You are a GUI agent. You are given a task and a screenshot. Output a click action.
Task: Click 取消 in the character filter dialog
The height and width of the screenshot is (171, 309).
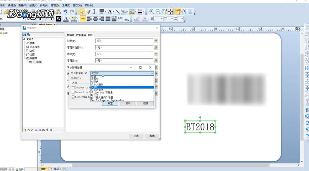[x=128, y=104]
